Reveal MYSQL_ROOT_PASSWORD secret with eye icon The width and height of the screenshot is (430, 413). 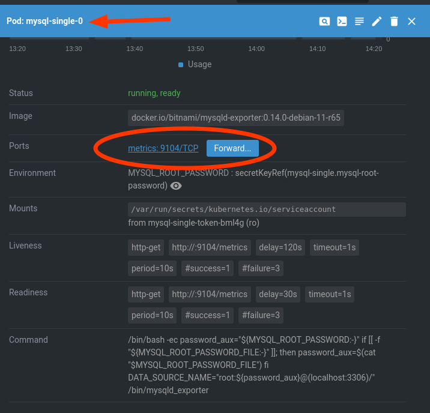(x=176, y=186)
